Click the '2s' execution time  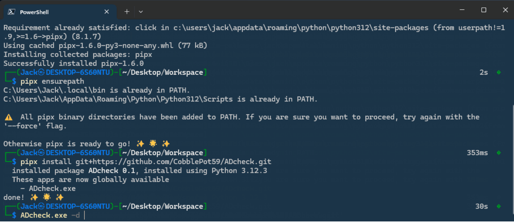[484, 72]
